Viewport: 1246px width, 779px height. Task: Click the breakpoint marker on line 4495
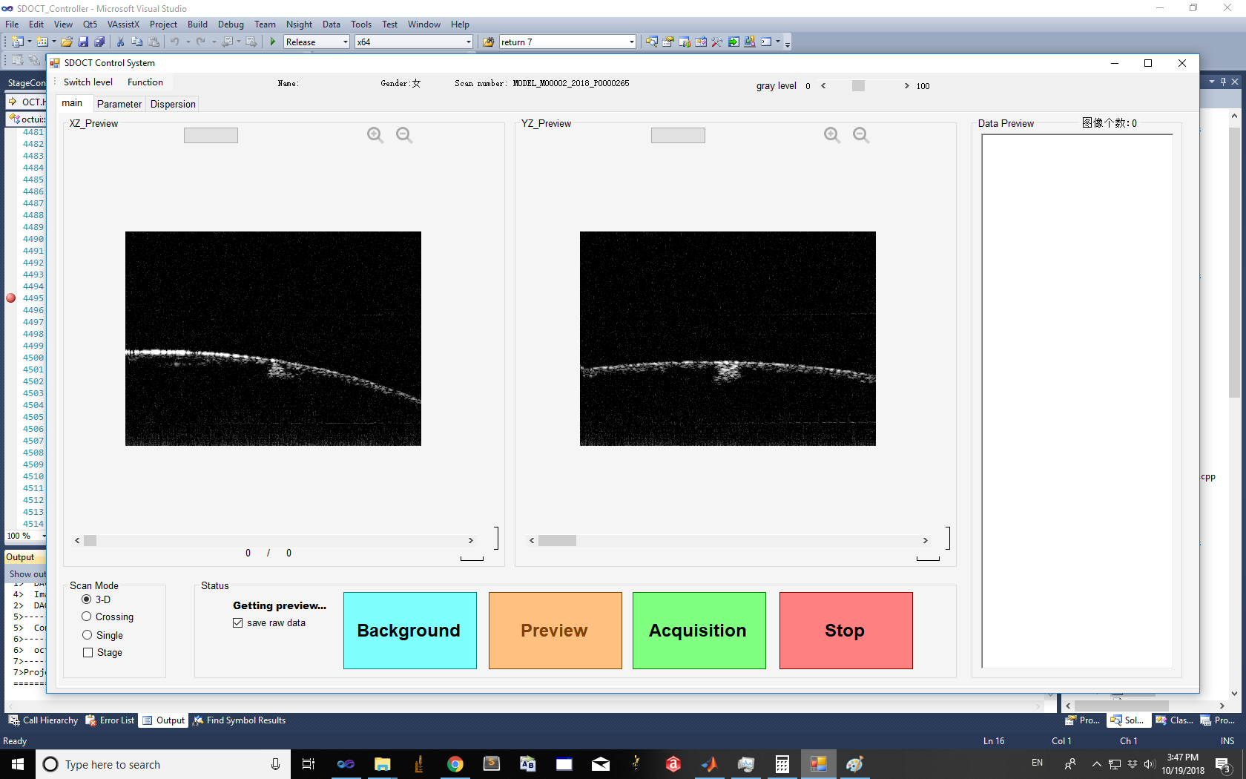pyautogui.click(x=10, y=298)
